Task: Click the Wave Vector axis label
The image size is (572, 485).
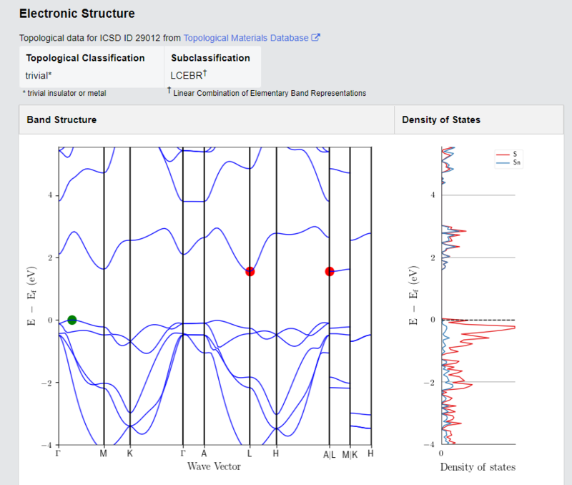Action: tap(214, 466)
